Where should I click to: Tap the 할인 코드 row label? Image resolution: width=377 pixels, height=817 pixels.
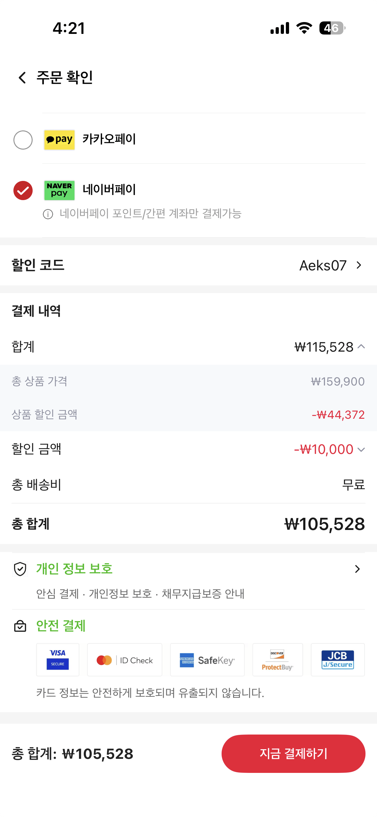38,265
